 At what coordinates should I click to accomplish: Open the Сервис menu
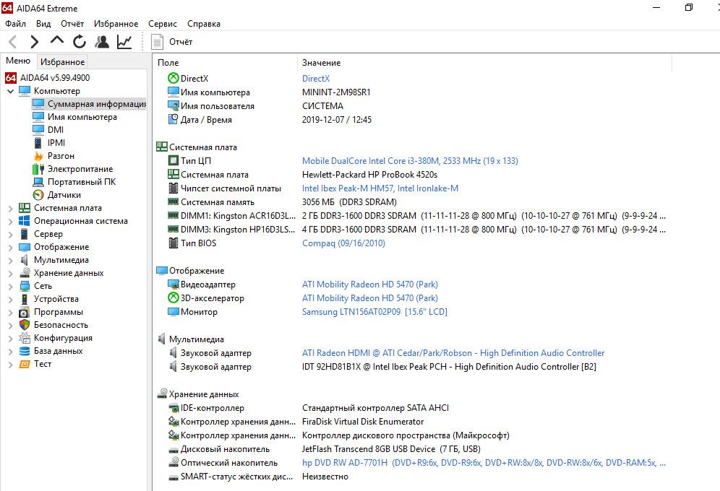point(163,24)
